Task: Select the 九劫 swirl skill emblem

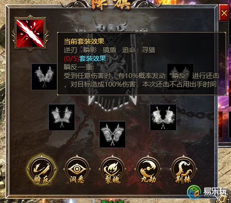Action: [x=148, y=170]
